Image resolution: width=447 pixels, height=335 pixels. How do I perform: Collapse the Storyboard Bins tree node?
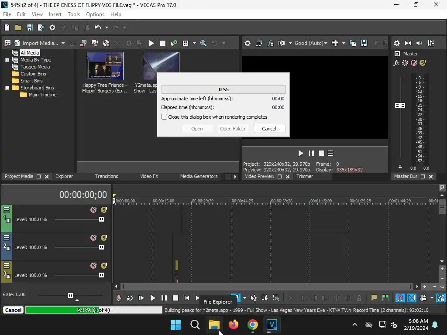7,88
